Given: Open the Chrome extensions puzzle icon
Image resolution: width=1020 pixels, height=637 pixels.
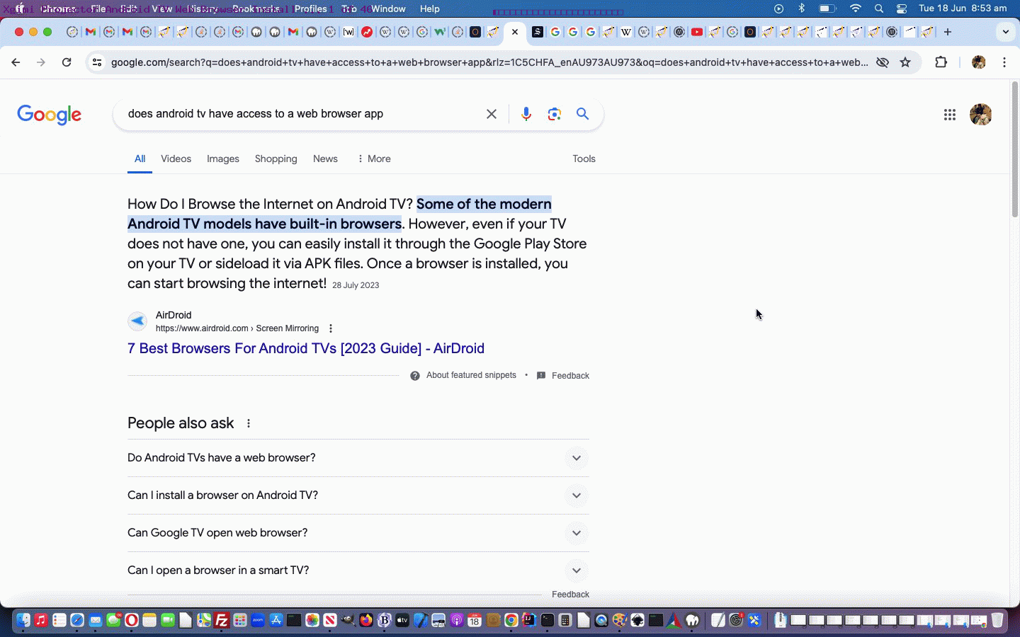Looking at the screenshot, I should pos(941,62).
